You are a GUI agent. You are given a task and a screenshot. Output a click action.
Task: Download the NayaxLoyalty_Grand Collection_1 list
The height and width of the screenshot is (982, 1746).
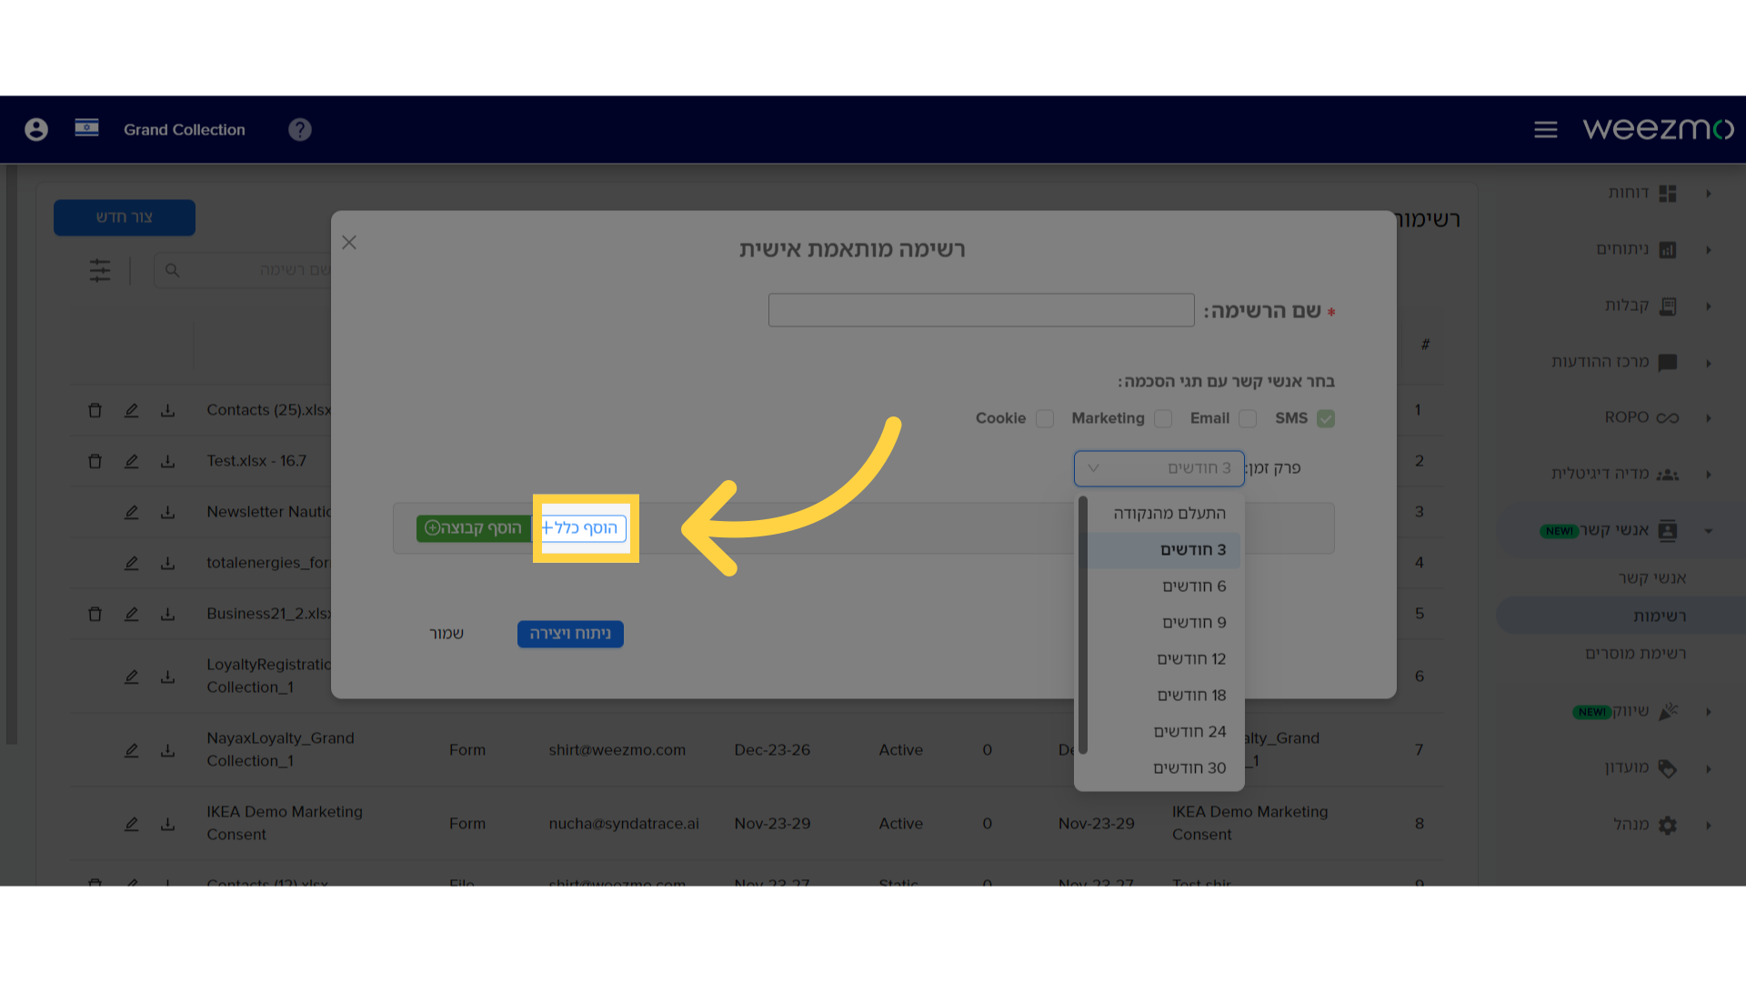167,750
